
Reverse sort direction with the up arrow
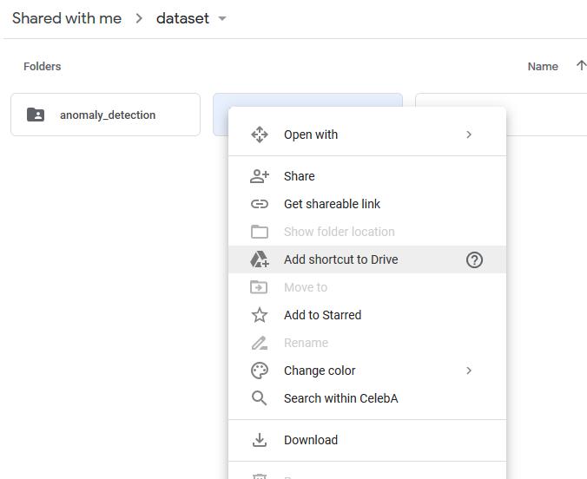580,66
